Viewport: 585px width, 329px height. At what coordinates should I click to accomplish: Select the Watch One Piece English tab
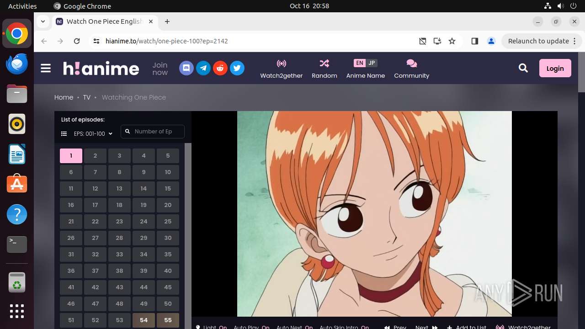pyautogui.click(x=105, y=21)
